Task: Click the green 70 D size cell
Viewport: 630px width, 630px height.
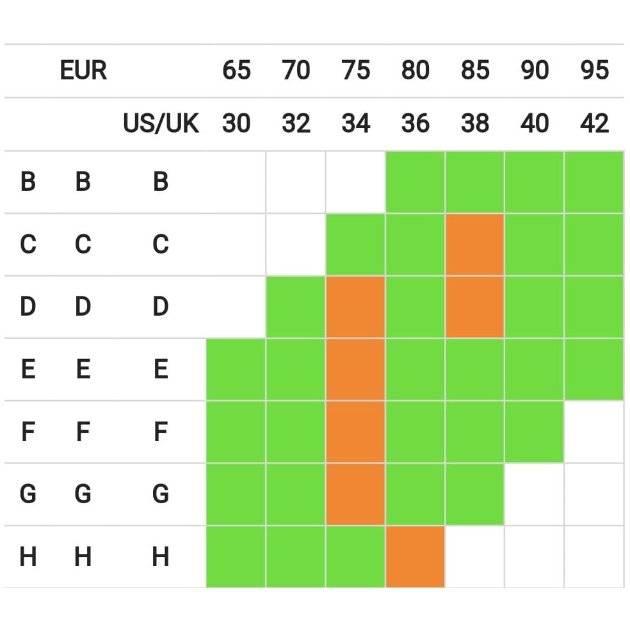Action: tap(295, 307)
